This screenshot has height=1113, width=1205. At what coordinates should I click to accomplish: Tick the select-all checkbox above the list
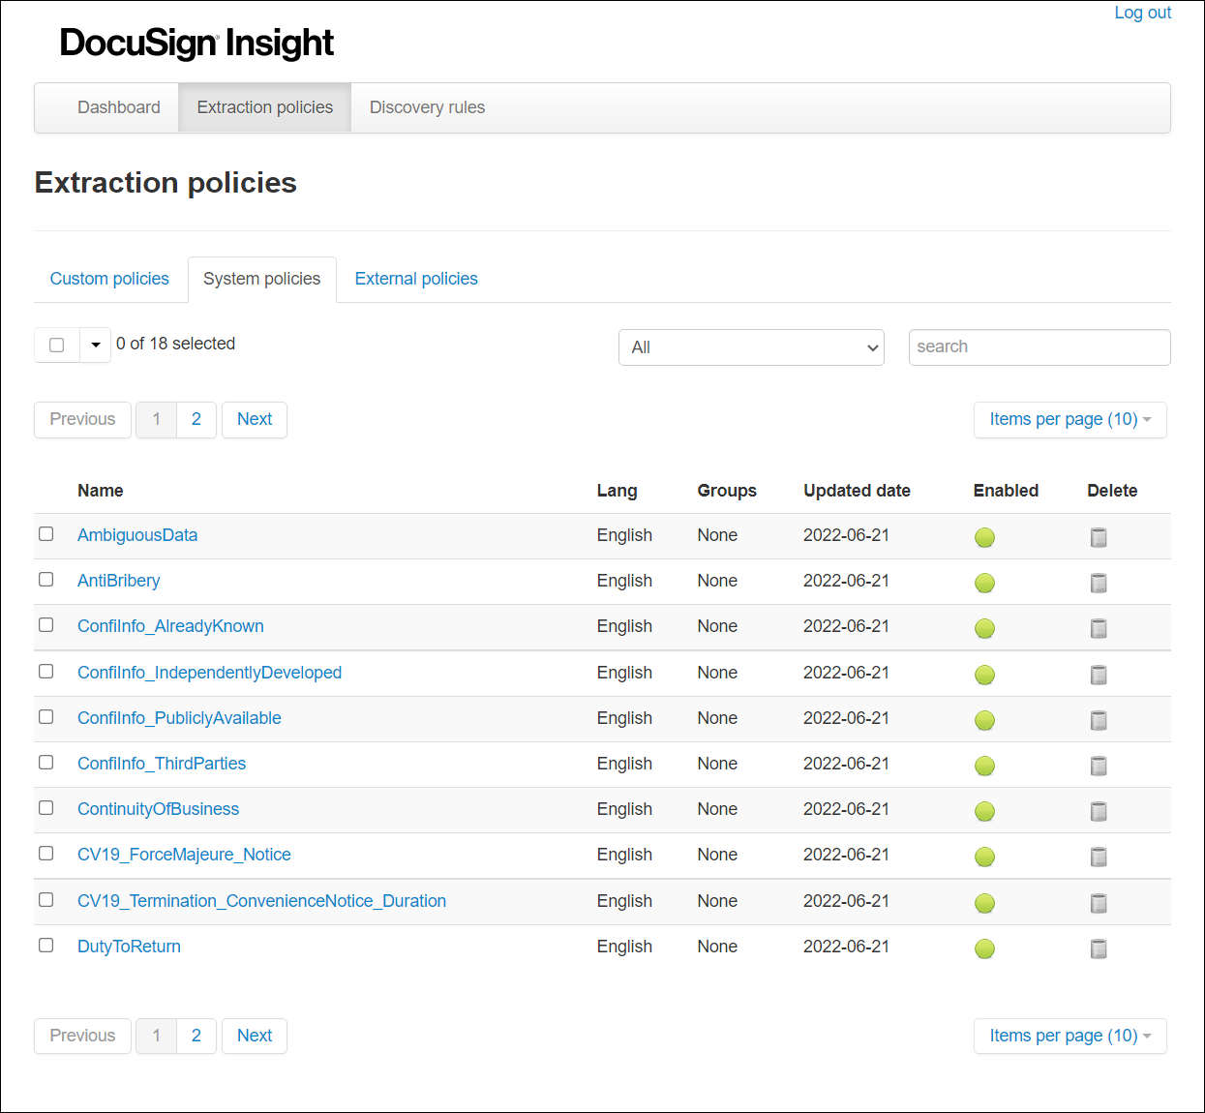pyautogui.click(x=56, y=345)
